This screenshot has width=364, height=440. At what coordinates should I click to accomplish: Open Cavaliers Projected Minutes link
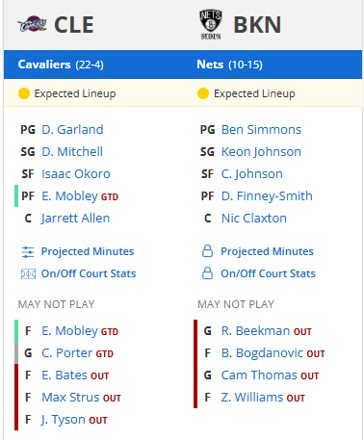coord(88,251)
